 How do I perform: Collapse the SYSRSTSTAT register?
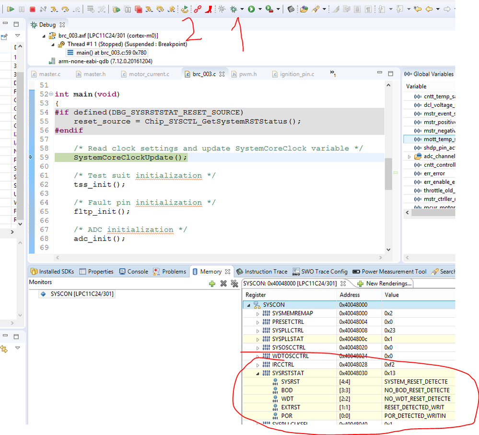point(257,373)
